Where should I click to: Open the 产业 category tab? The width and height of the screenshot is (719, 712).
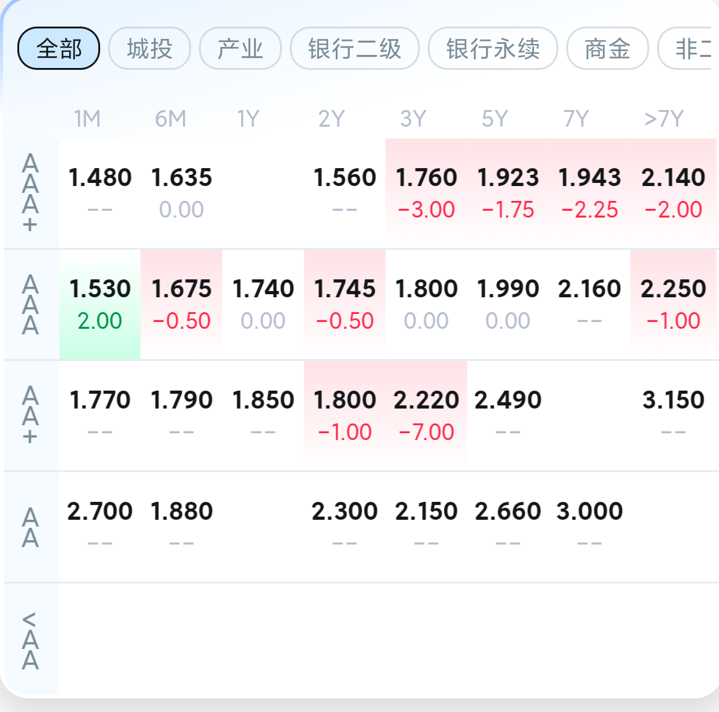coord(240,48)
